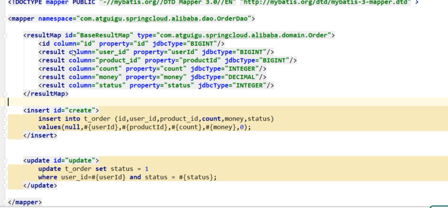Click the "BaseResultMap" id value
Screen dimensions: 448x208
coord(105,35)
